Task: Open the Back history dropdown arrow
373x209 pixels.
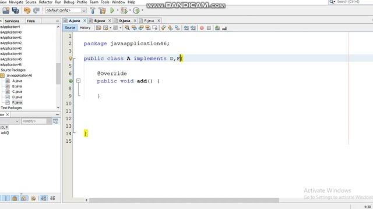Action: pyautogui.click(x=110, y=28)
